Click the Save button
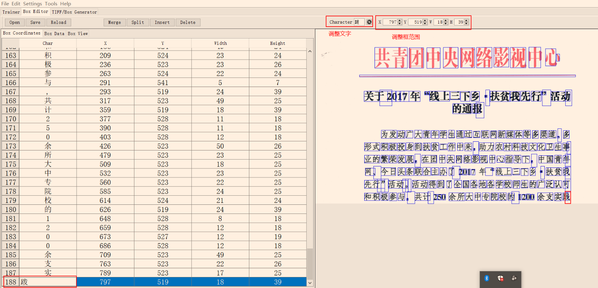598x288 pixels. pos(35,22)
